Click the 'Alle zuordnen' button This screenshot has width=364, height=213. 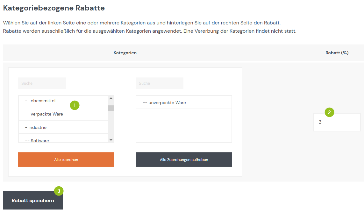[66, 160]
